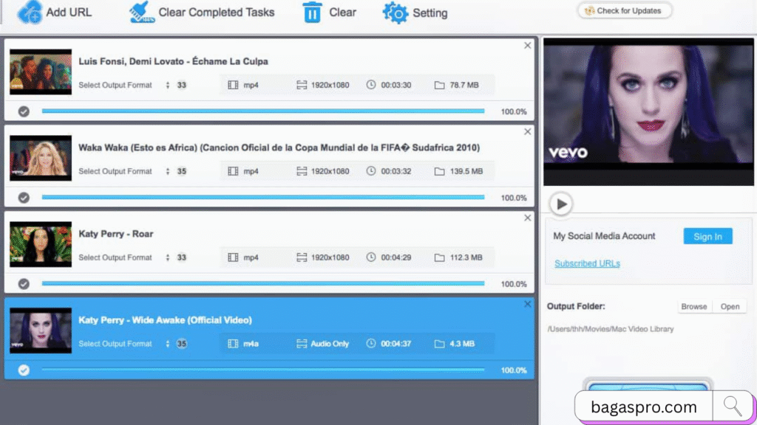The image size is (757, 425).
Task: Click the Katy Perry Roar progress bar
Action: (262, 283)
